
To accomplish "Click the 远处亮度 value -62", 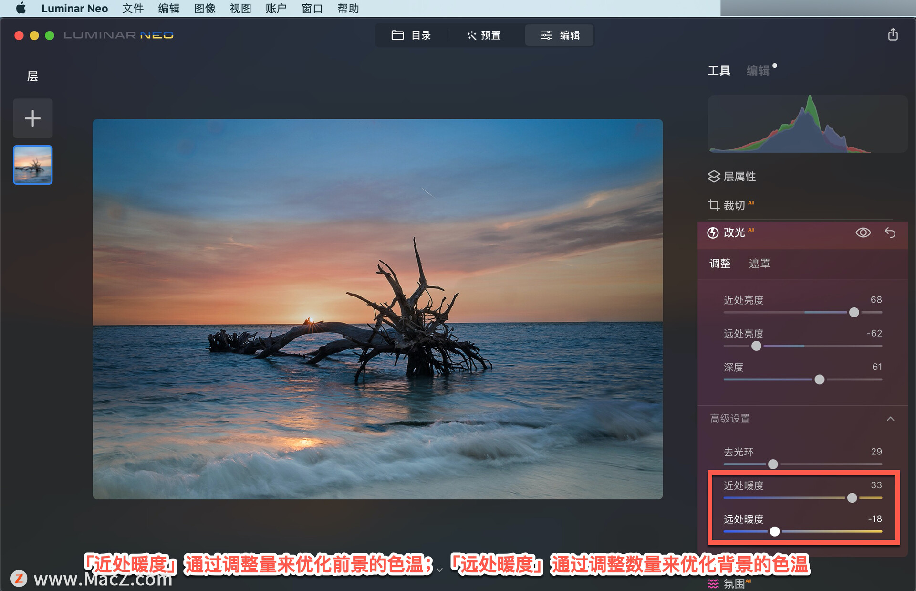I will point(874,333).
